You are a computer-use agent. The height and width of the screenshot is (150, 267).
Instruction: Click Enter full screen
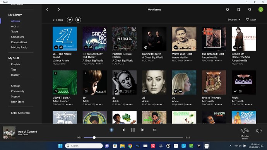click(20, 113)
